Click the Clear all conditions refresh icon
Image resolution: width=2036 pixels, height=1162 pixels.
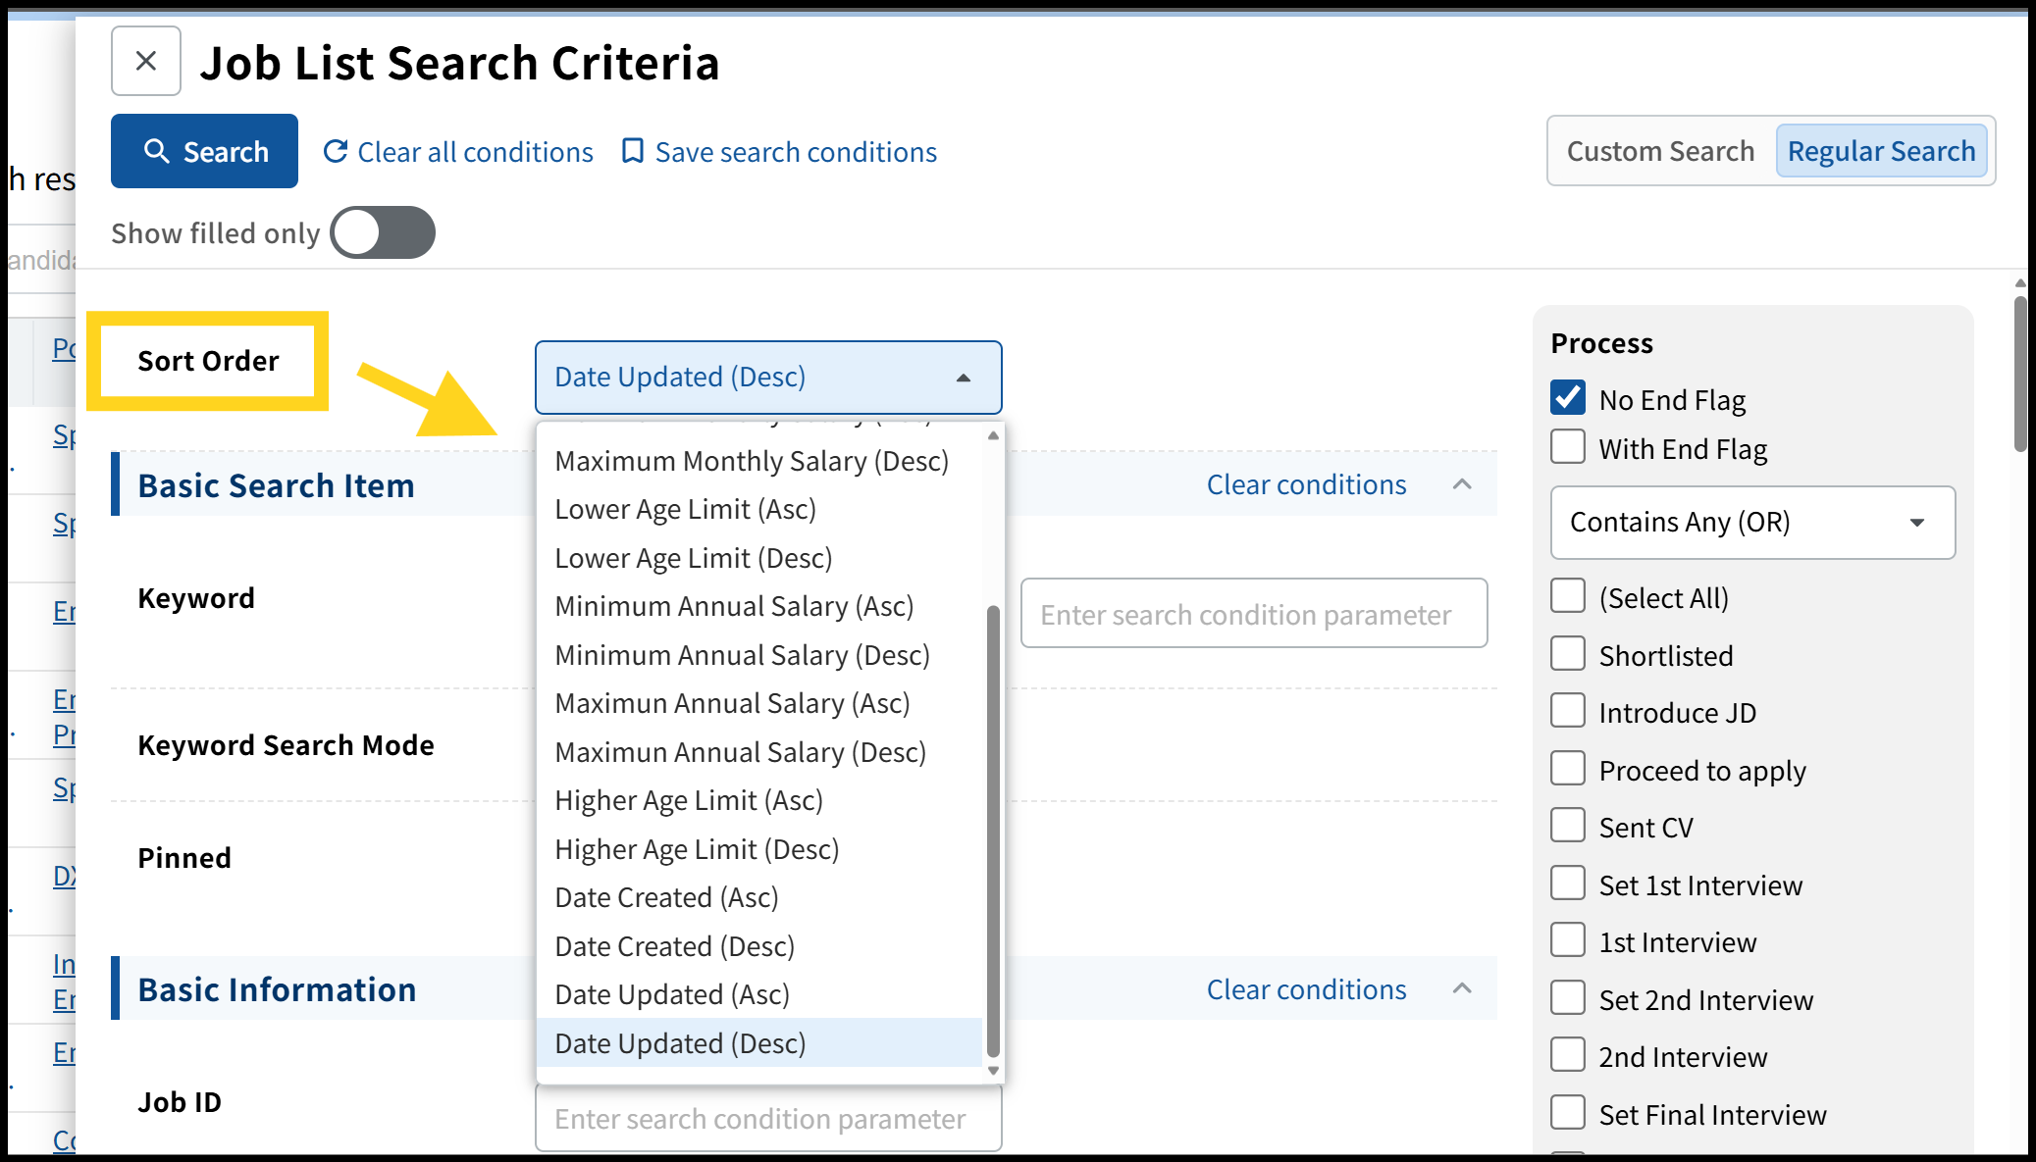pos(336,152)
